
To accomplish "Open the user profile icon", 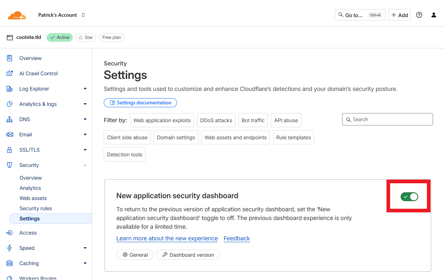I will tap(433, 15).
